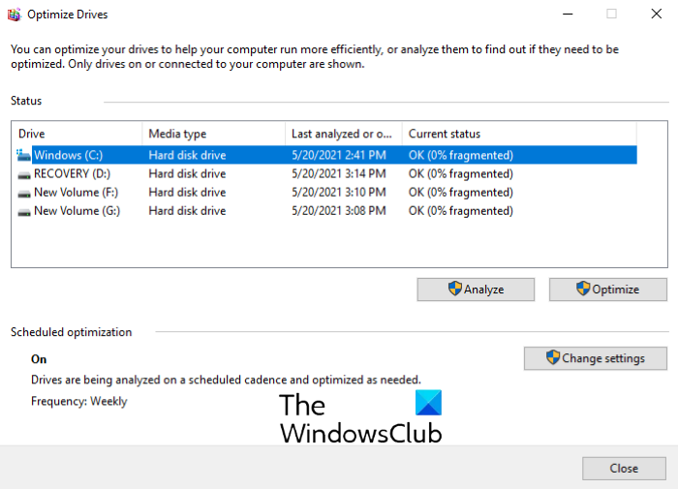Screen dimensions: 678x489
Task: Sort by Current status column header
Action: point(518,134)
